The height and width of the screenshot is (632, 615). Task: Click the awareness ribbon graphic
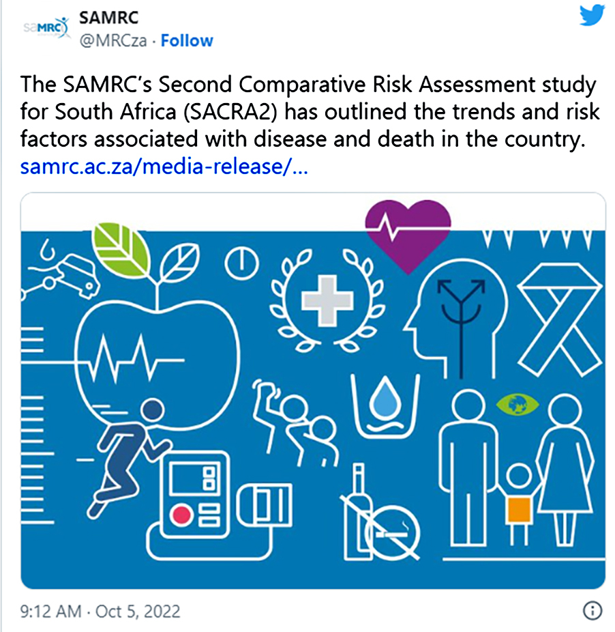coord(559,319)
